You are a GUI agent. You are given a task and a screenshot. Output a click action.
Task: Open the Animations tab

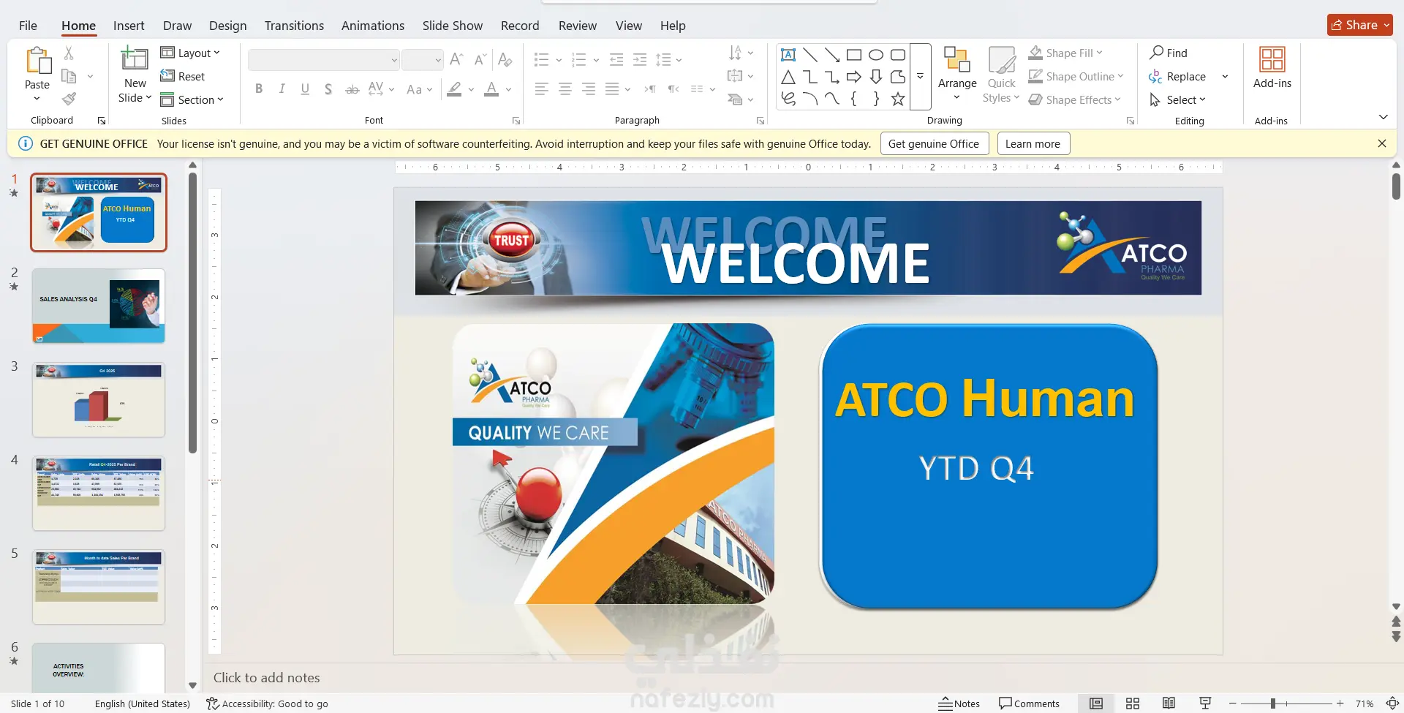[373, 26]
